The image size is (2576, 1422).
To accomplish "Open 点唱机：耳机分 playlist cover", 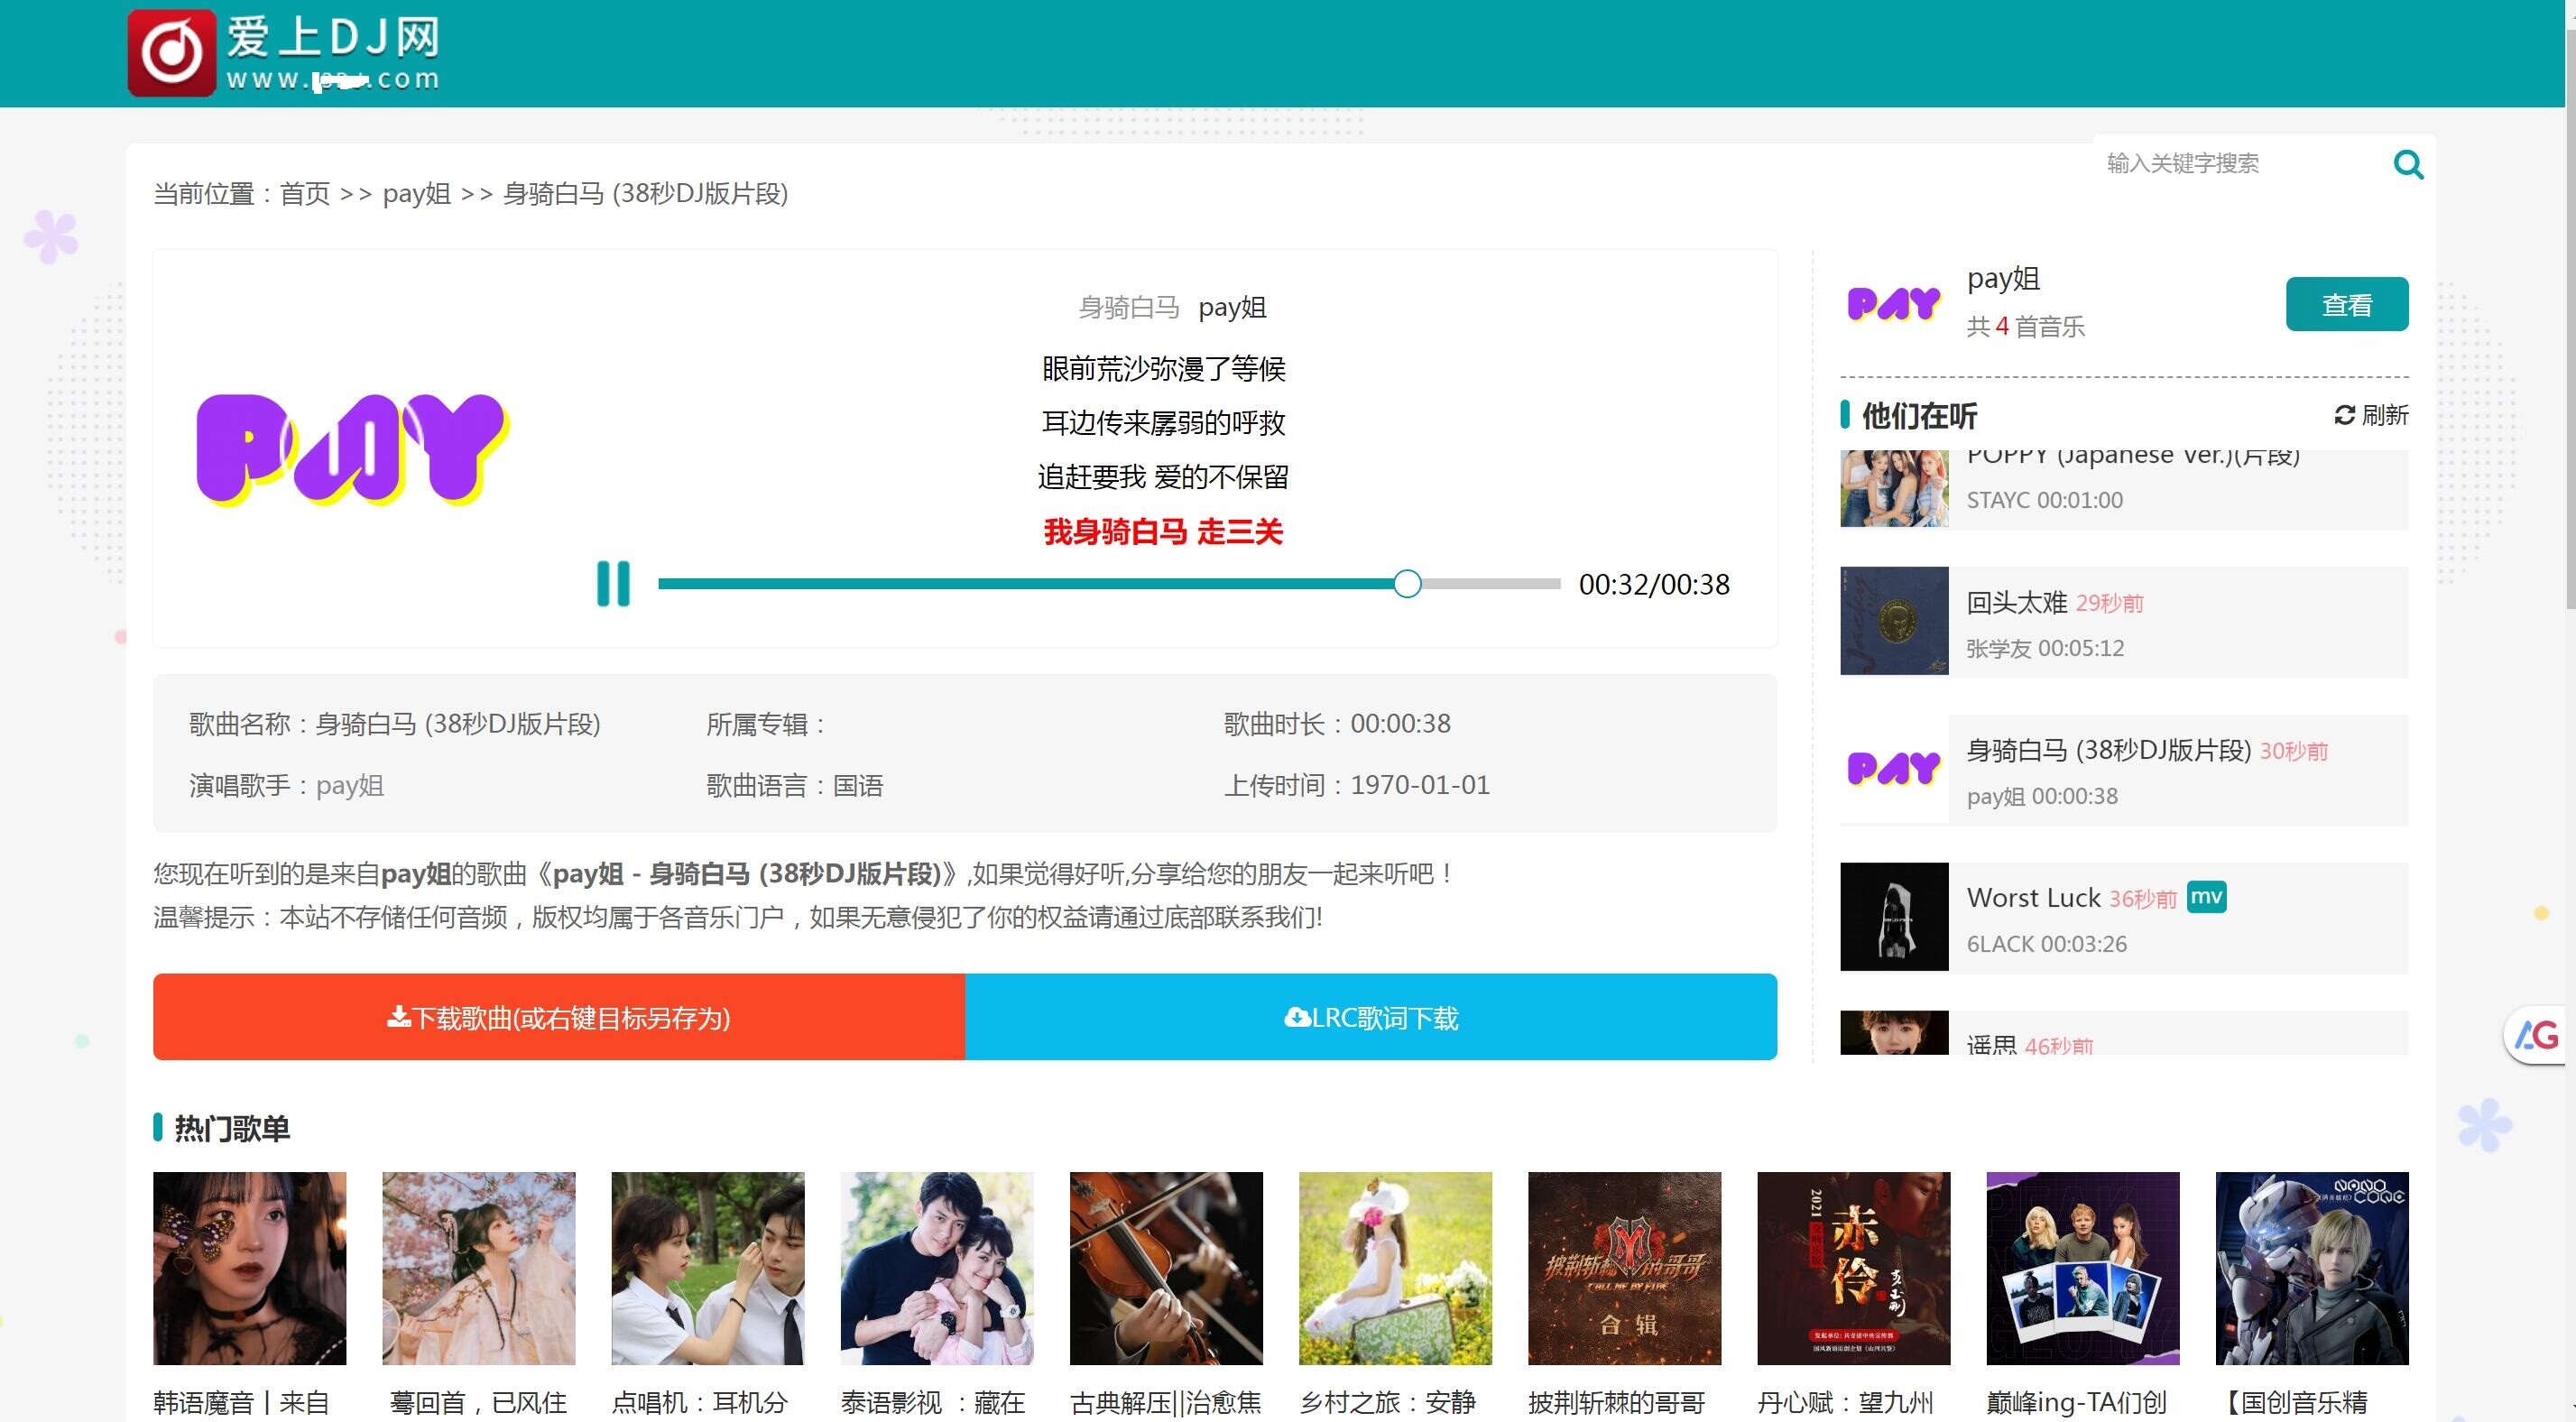I will tap(707, 1268).
